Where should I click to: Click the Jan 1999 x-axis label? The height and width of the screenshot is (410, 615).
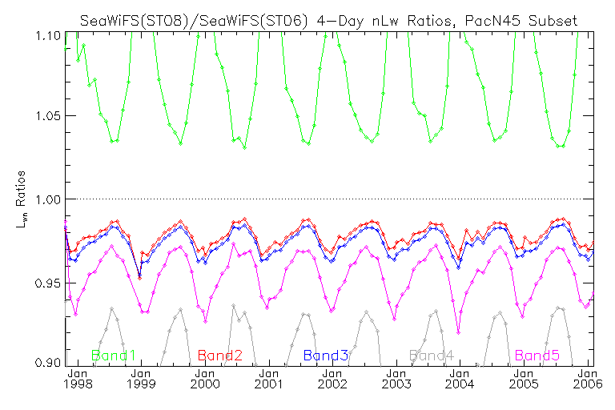[141, 379]
